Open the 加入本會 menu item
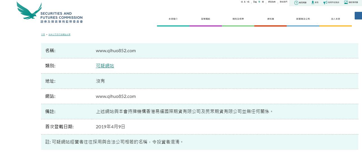 (335, 19)
